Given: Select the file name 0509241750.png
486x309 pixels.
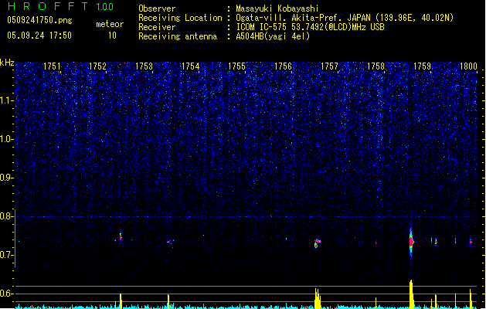Looking at the screenshot, I should (x=39, y=20).
